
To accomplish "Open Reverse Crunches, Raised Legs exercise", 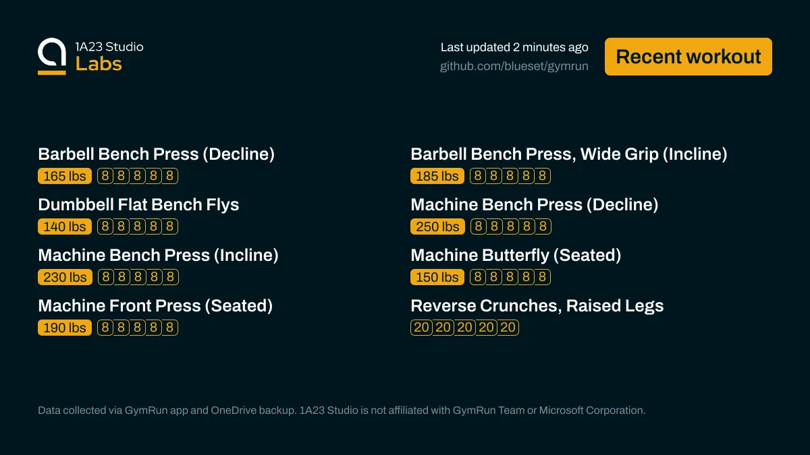I will [x=537, y=306].
